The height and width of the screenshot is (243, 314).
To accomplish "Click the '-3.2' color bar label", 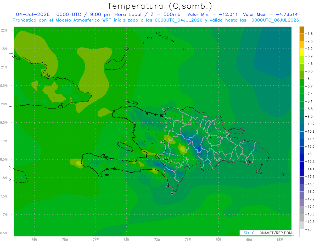I will [x=309, y=49].
